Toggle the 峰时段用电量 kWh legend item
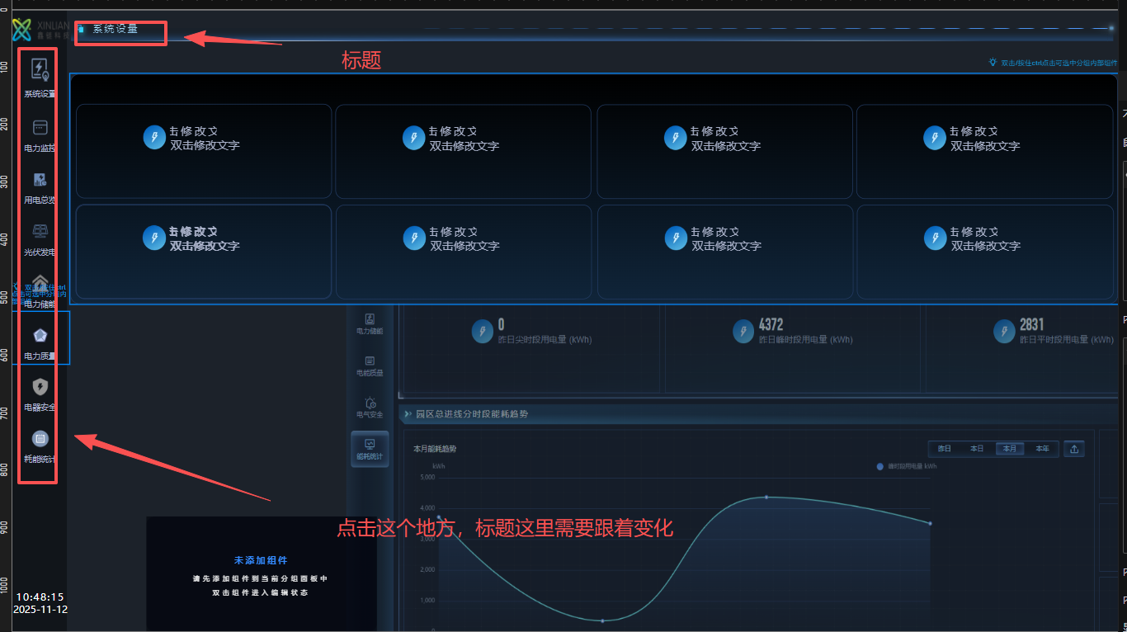The width and height of the screenshot is (1127, 632). pyautogui.click(x=907, y=466)
